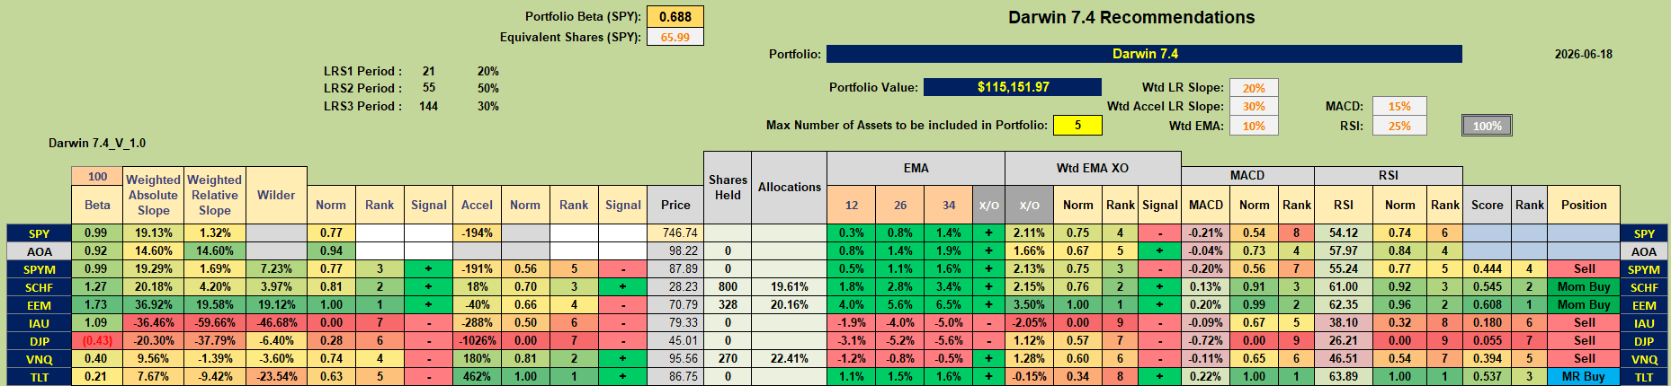Select the Wilder column header

click(276, 195)
